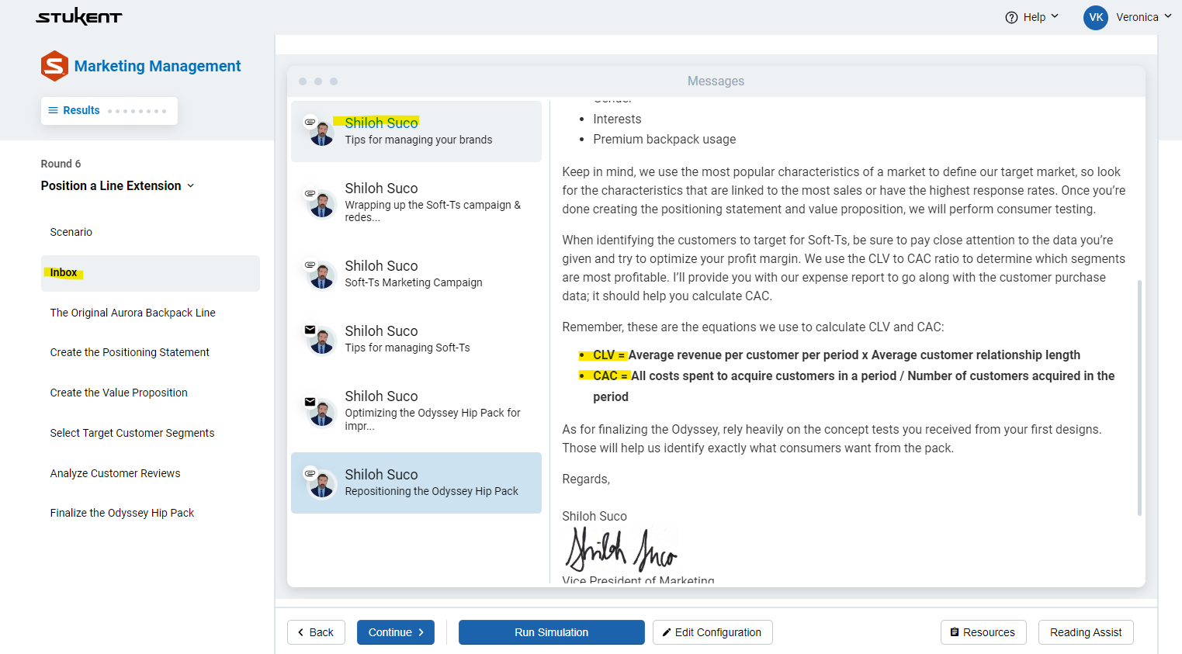Screen dimensions: 1182x654
Task: Click the results progress dots indicator
Action: pos(137,111)
